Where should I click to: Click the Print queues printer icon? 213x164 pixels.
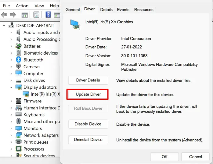19,142
